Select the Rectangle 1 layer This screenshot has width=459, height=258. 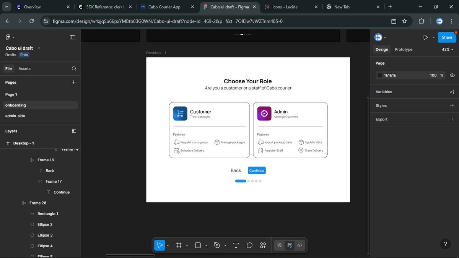coord(48,214)
